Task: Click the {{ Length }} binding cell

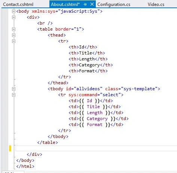Action: [x=96, y=113]
